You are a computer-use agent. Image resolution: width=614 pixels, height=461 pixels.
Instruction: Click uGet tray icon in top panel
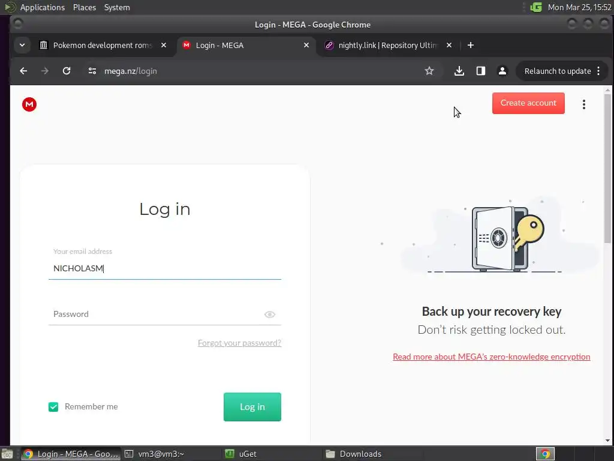coord(535,7)
